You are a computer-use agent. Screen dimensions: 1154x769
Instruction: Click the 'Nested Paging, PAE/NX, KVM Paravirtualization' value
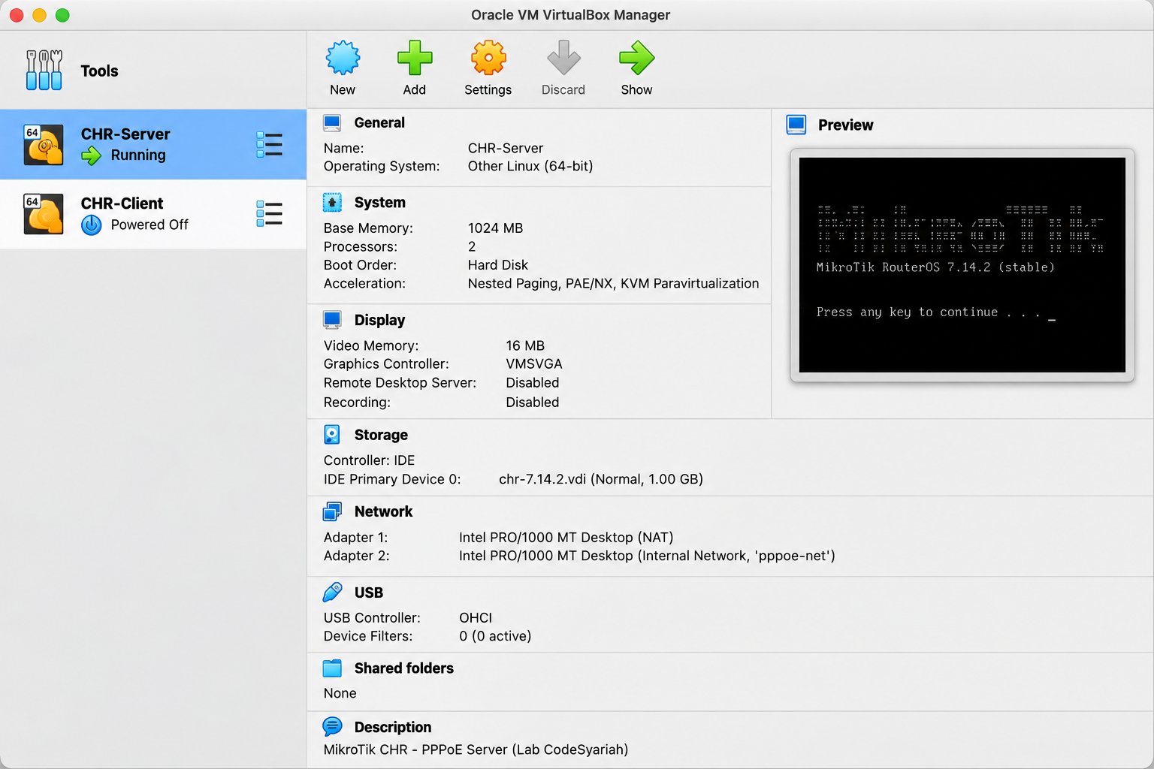click(x=614, y=284)
